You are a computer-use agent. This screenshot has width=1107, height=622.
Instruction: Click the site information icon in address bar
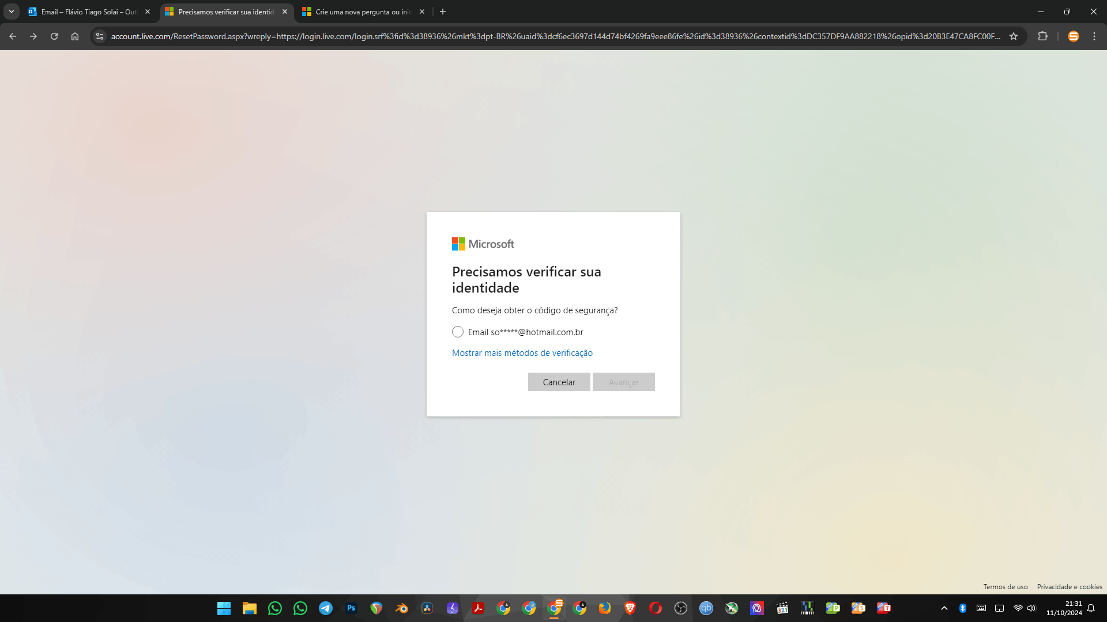(100, 36)
